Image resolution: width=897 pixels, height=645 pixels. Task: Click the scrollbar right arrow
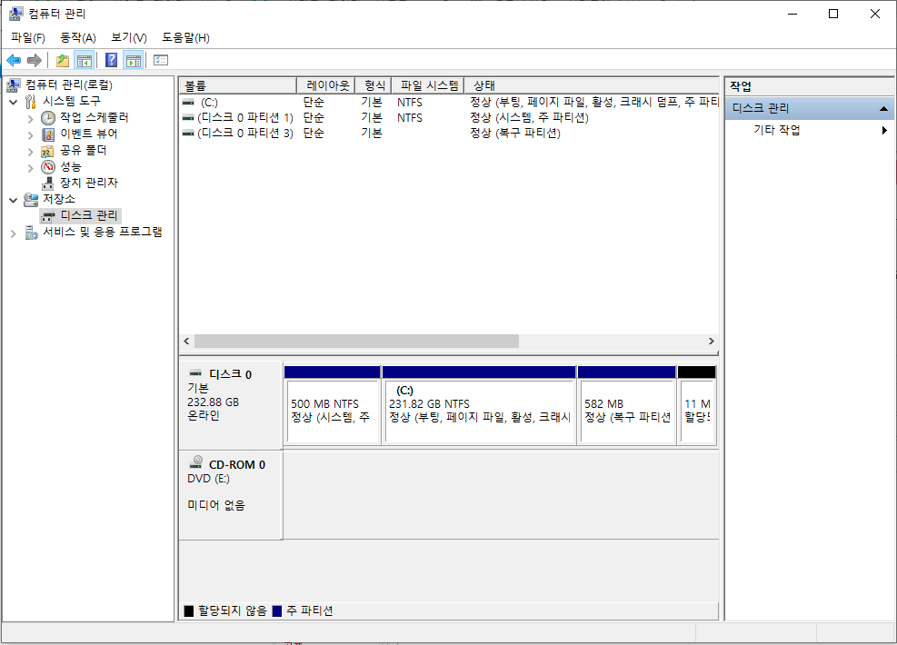pos(711,342)
